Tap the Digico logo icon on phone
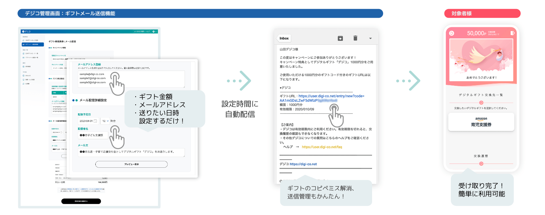 pos(452,33)
